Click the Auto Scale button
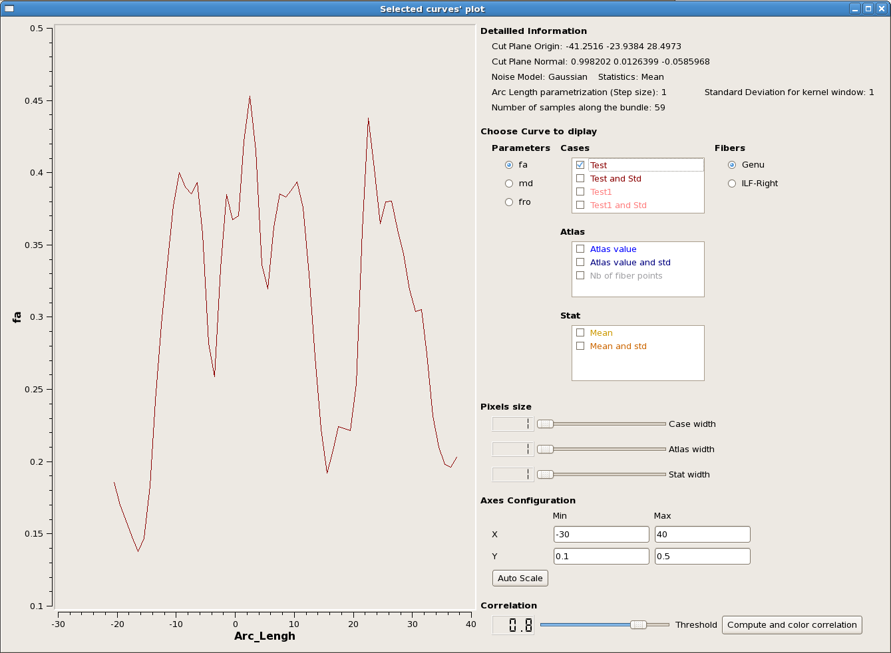 (x=520, y=579)
